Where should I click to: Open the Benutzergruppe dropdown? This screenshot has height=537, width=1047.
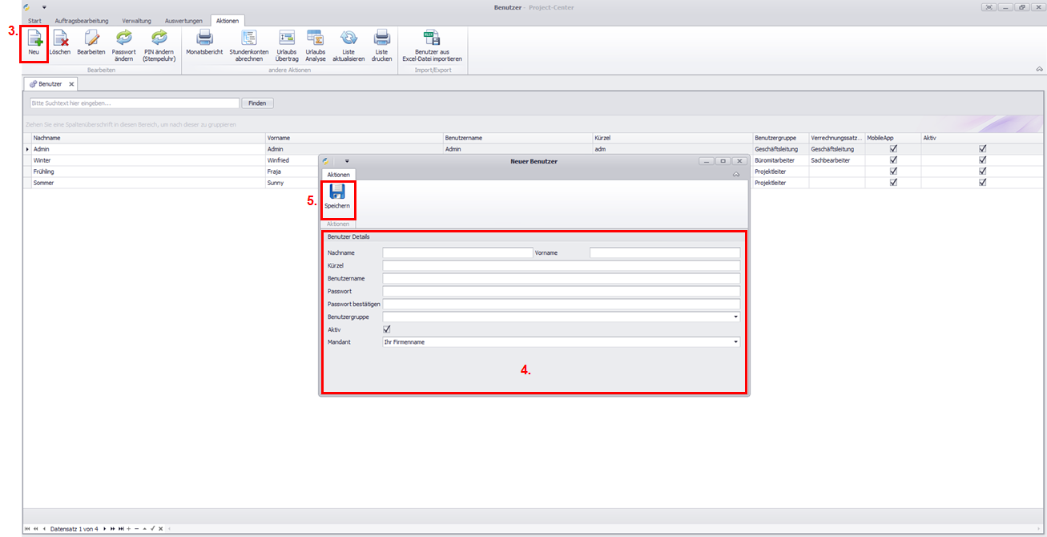[x=735, y=317]
